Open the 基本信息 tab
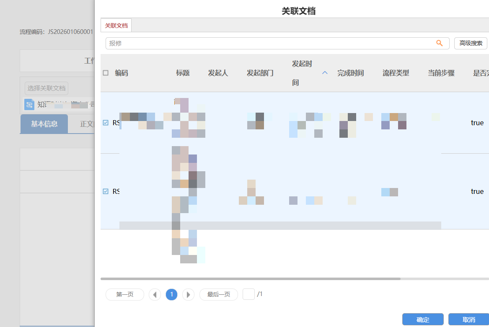Screen dimensions: 489x327 44,124
